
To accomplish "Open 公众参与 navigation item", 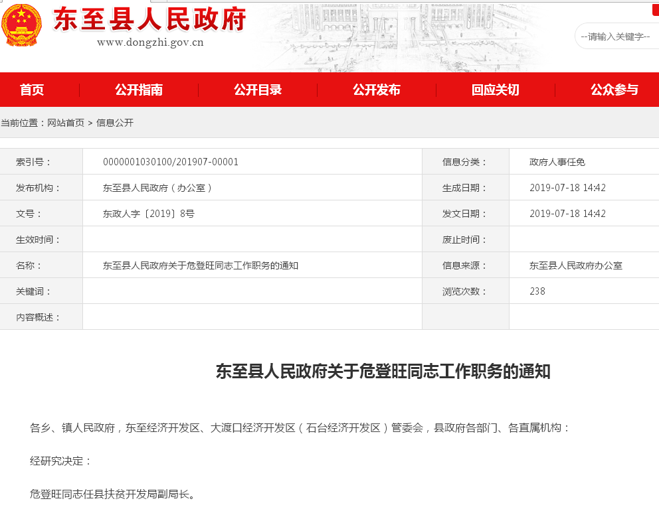I will (x=614, y=90).
